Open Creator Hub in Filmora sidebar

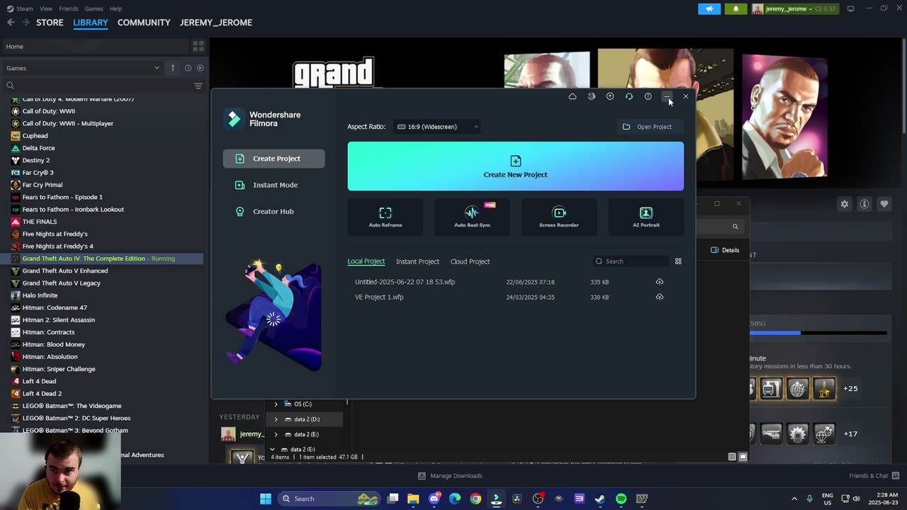click(274, 211)
